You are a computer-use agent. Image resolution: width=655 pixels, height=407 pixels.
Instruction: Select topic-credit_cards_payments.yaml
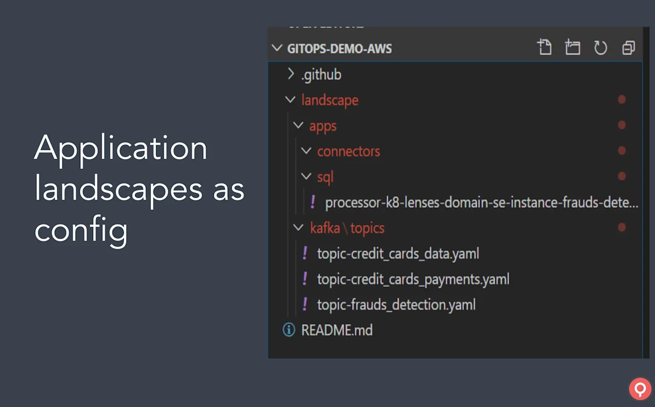pyautogui.click(x=413, y=279)
